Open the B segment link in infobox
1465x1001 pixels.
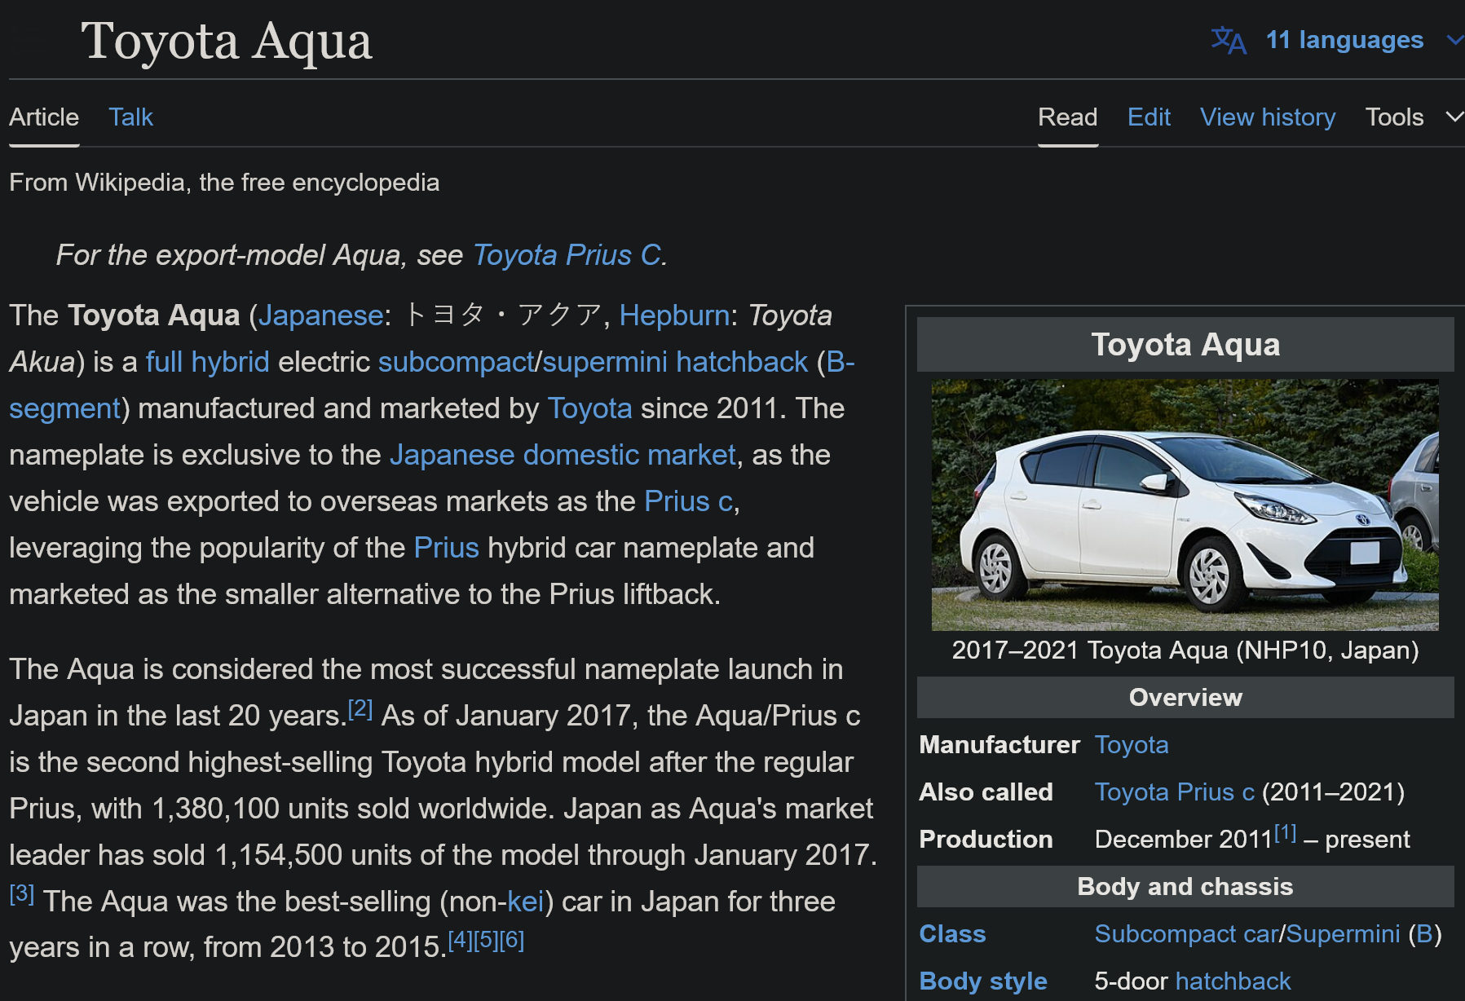(x=1424, y=934)
